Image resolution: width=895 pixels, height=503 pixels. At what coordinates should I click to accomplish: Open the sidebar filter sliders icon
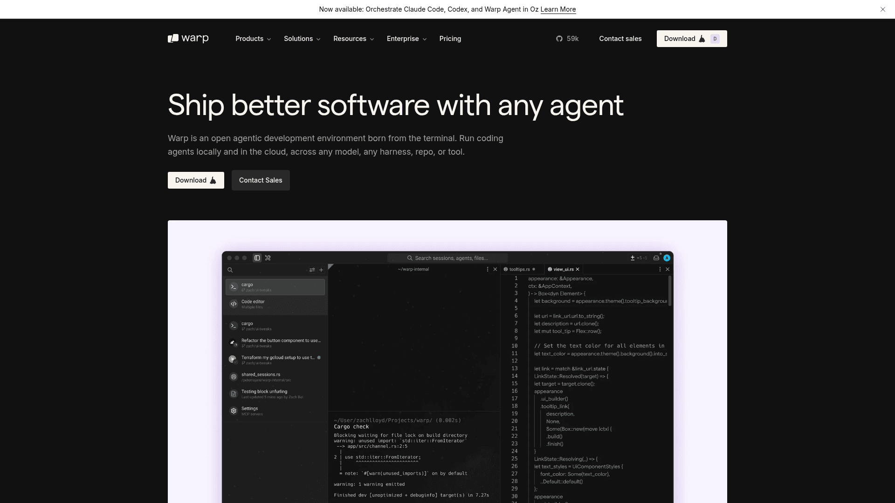coord(312,270)
